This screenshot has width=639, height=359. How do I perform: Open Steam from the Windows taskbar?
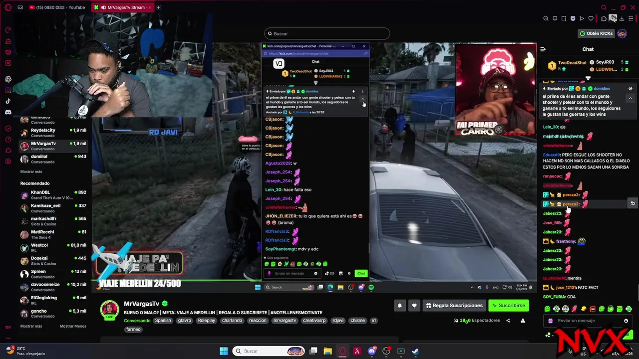pyautogui.click(x=415, y=351)
